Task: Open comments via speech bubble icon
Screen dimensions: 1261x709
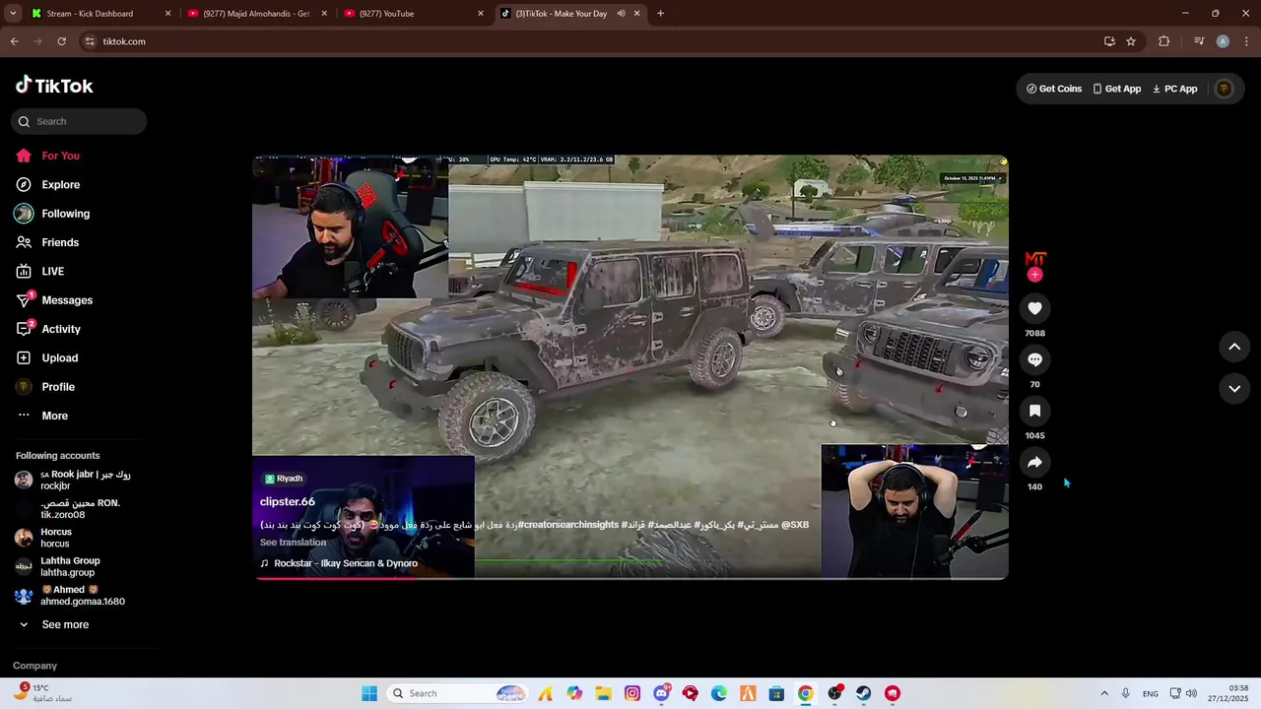Action: coord(1034,359)
